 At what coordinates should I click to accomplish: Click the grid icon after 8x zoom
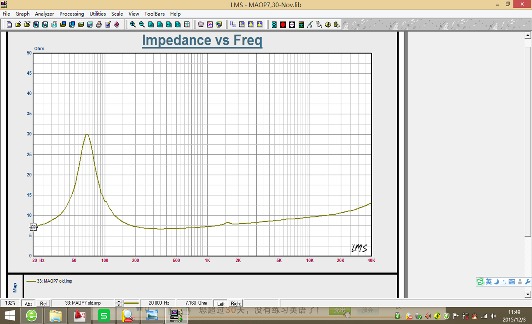[x=187, y=25]
